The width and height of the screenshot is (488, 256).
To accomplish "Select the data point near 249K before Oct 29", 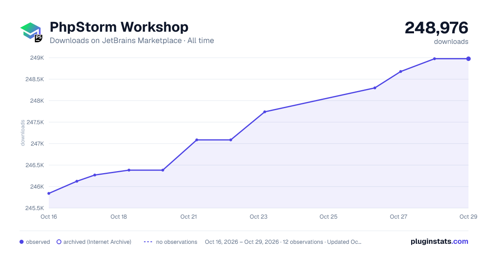I will (434, 59).
